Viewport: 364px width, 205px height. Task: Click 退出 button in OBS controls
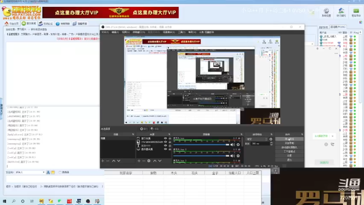pyautogui.click(x=289, y=160)
